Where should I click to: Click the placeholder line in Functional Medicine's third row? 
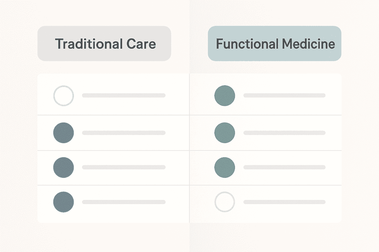(284, 167)
